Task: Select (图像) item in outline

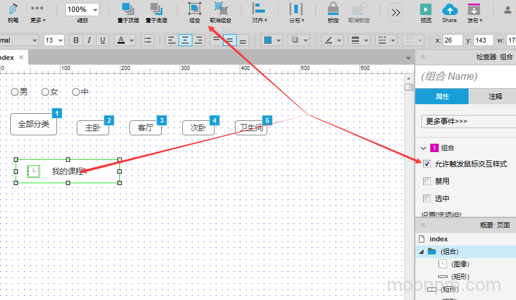Action: (460, 264)
